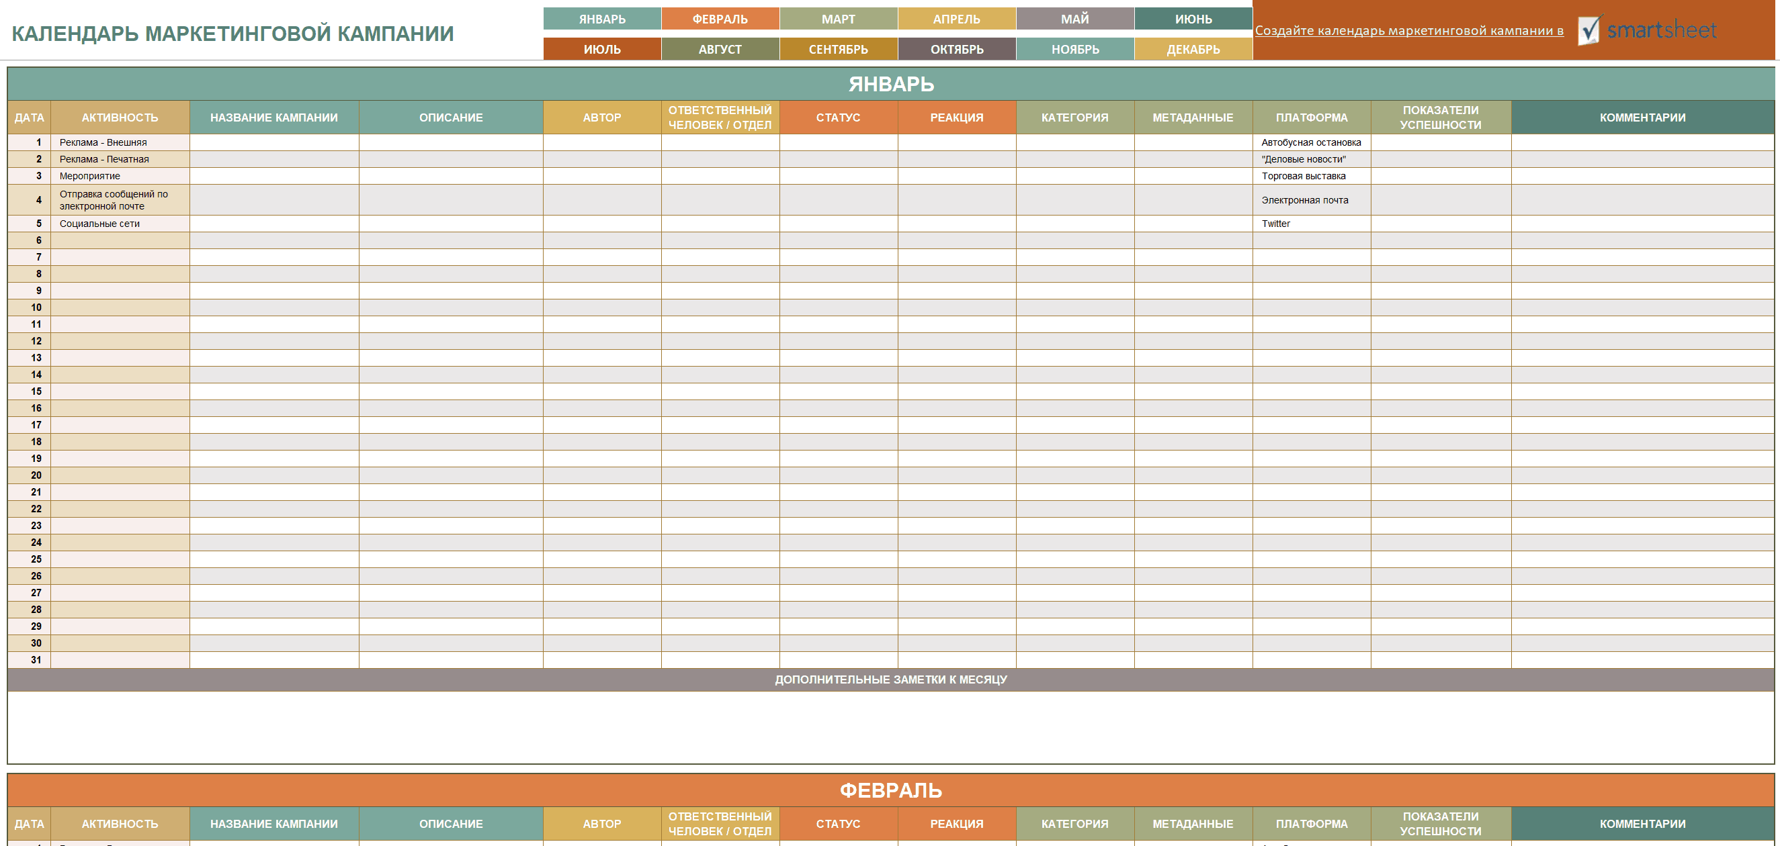This screenshot has height=846, width=1780.
Task: Go to НОЯБРЬ month button
Action: pos(1074,49)
